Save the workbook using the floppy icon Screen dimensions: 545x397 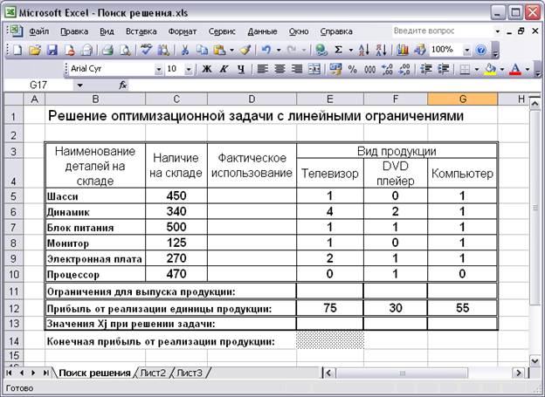52,50
